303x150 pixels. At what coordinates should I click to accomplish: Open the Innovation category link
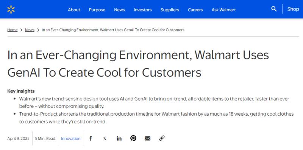click(x=71, y=138)
